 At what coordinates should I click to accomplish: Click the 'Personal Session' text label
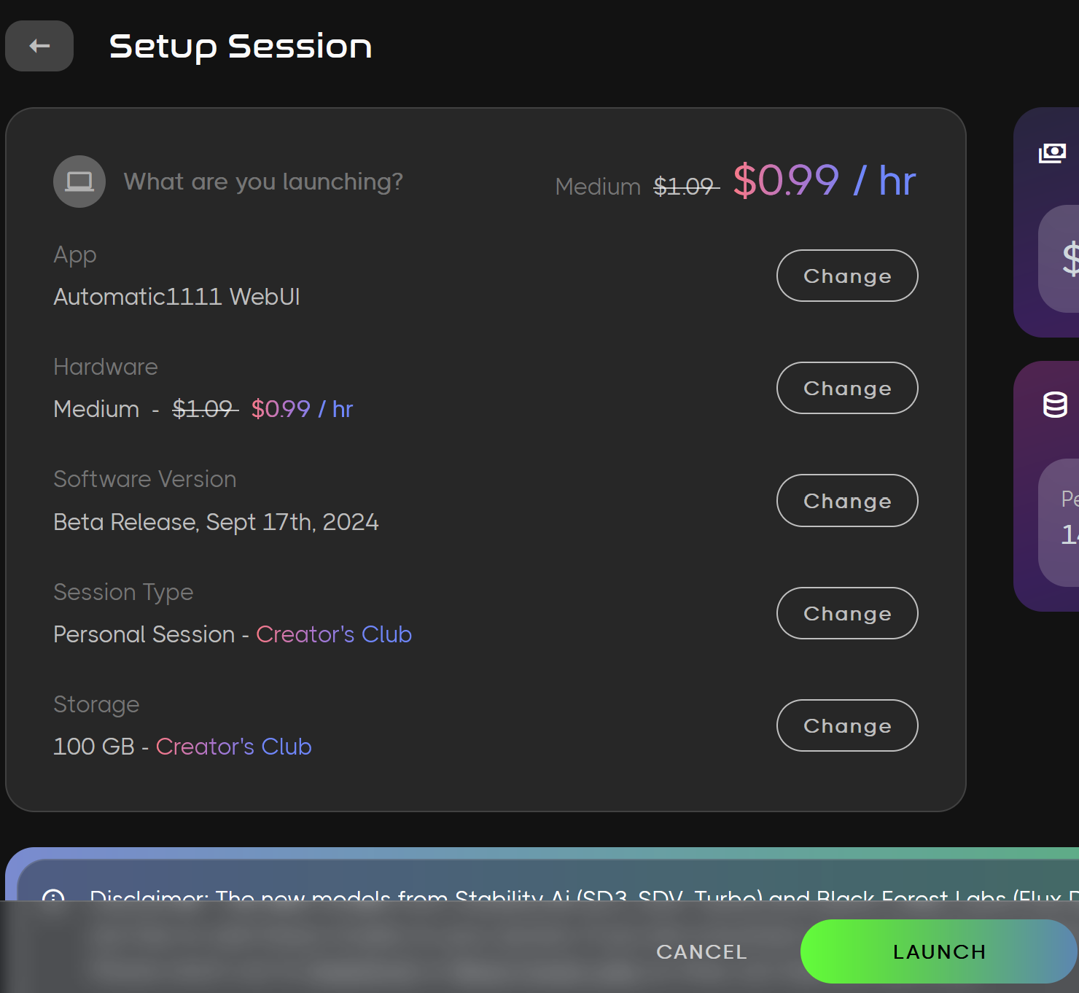143,634
